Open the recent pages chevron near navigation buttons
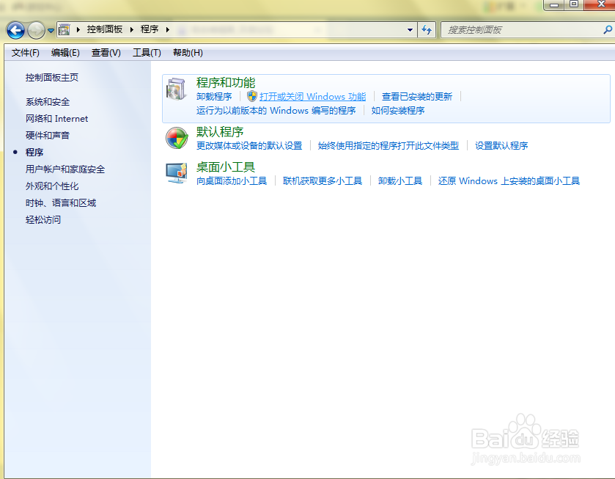This screenshot has width=615, height=479. tap(49, 30)
